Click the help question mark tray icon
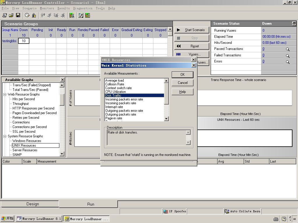Viewport: 298px width, 223px height. tap(284, 219)
